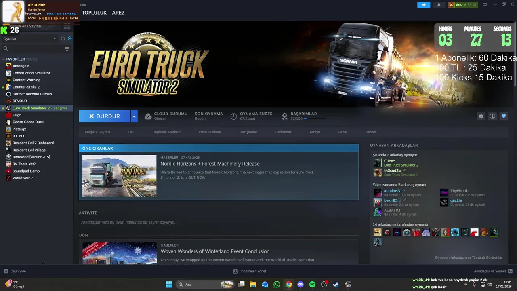Open the notifications bell icon
Screen dimensions: 517x291
coord(439,5)
